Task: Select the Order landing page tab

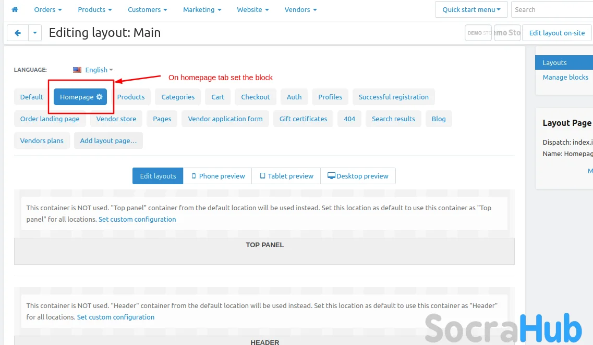Action: tap(50, 119)
